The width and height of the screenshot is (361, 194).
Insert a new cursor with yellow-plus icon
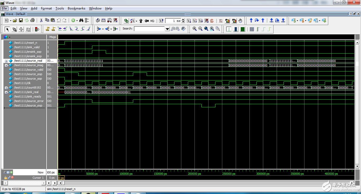coord(48,29)
